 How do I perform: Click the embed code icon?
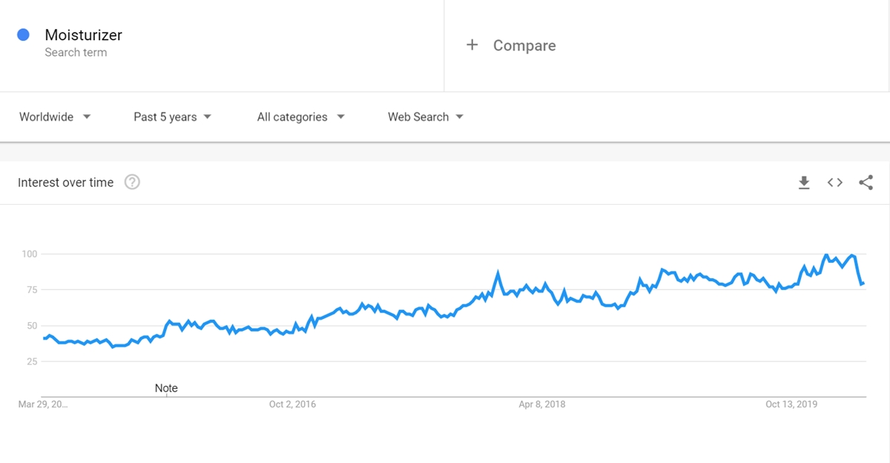[835, 183]
